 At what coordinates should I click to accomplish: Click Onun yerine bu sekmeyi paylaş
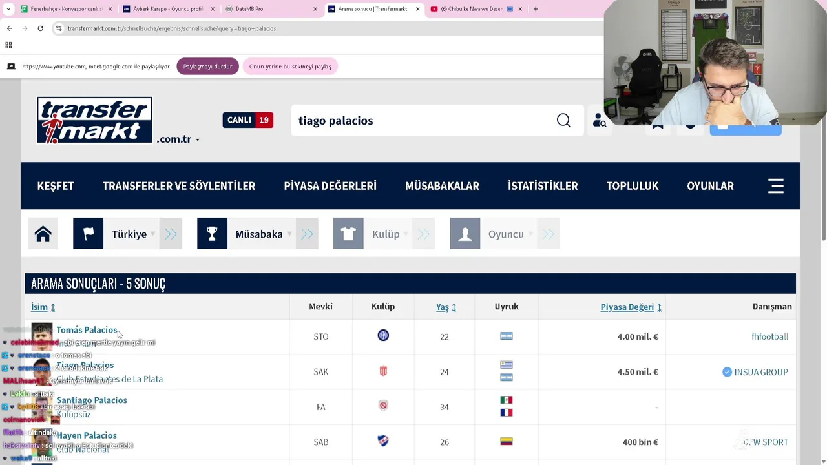(290, 67)
